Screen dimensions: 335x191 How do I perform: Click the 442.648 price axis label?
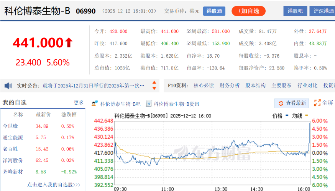click(x=103, y=121)
